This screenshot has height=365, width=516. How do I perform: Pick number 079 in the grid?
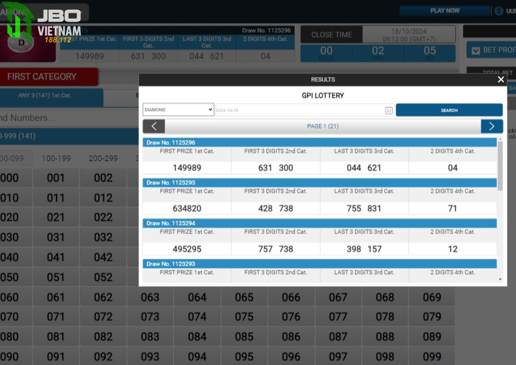tap(432, 316)
